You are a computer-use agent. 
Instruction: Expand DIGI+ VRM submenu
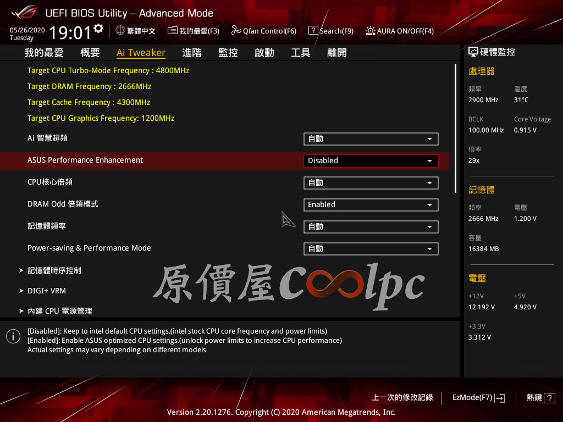pos(47,291)
